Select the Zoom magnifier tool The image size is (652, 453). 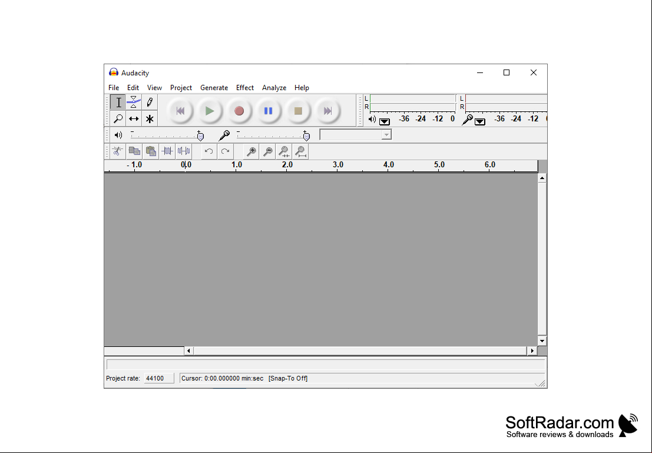click(118, 118)
